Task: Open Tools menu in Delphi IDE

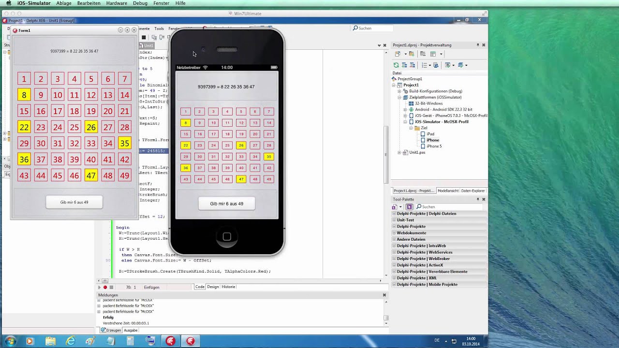Action: click(x=159, y=29)
